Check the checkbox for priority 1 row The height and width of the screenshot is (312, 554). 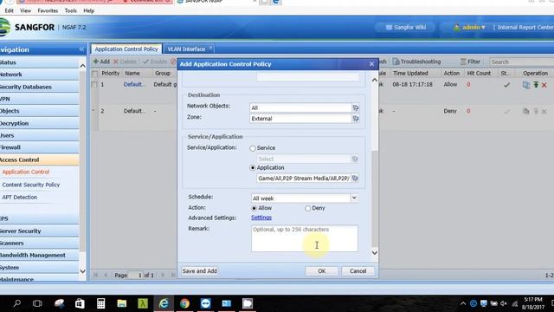[x=94, y=85]
